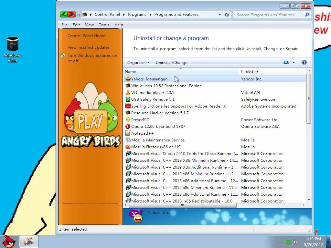This screenshot has width=331, height=248.
Task: Open the volume speaker tray icon
Action: click(x=296, y=242)
